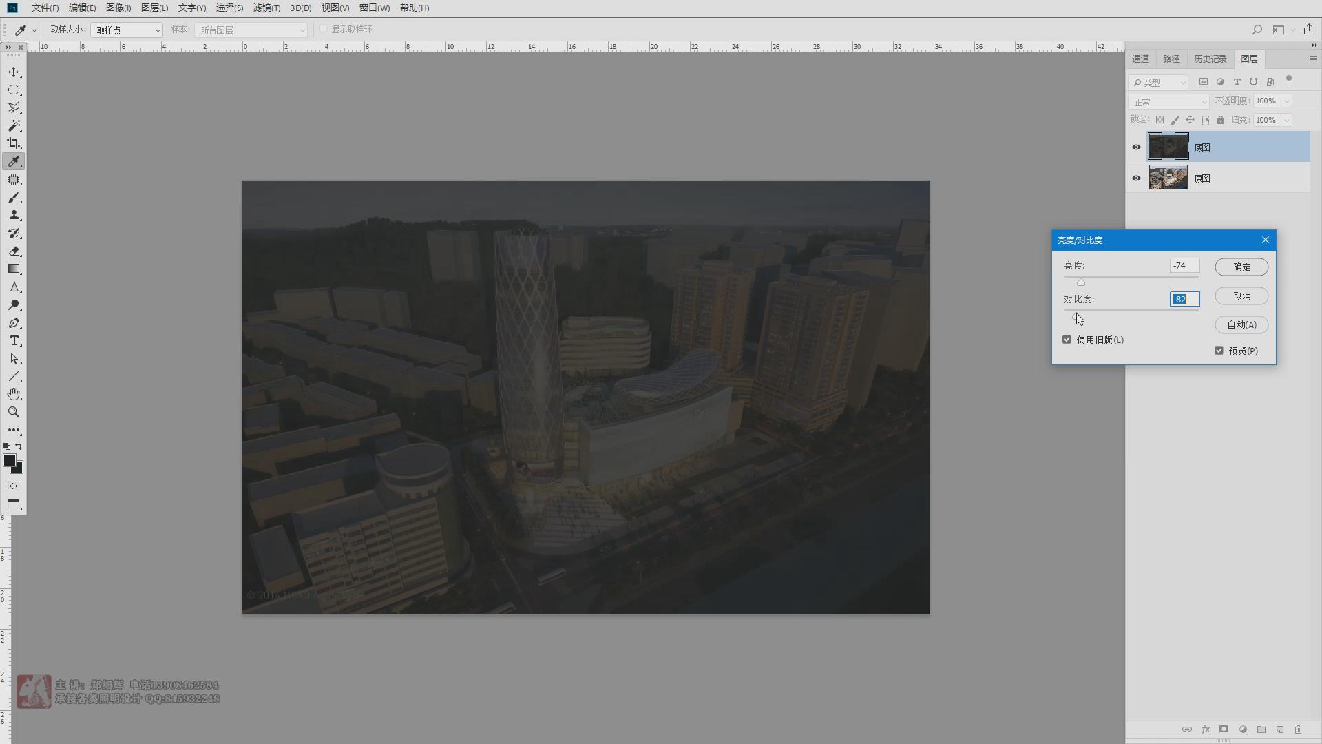Viewport: 1322px width, 744px height.
Task: Switch to the 通道 tab
Action: tap(1140, 59)
